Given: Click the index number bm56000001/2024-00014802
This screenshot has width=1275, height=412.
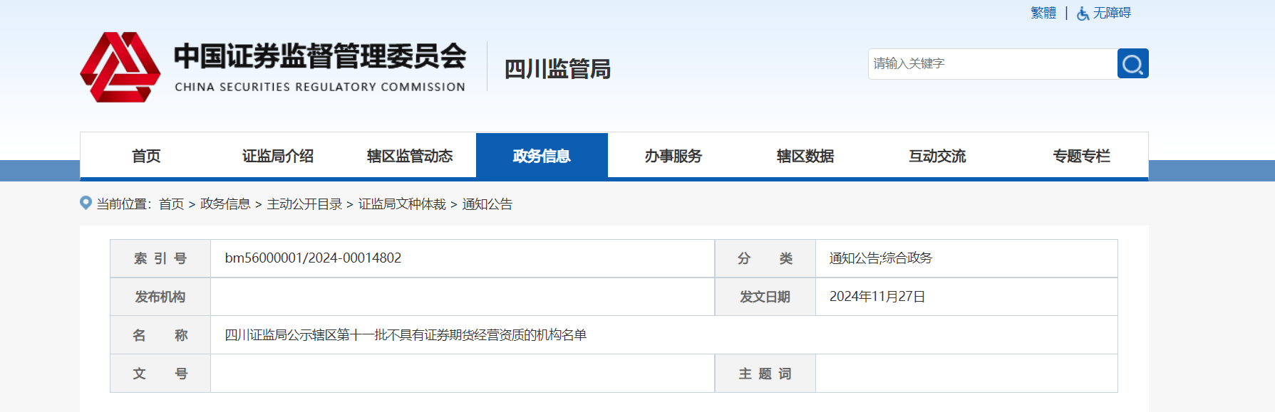Looking at the screenshot, I should (313, 258).
